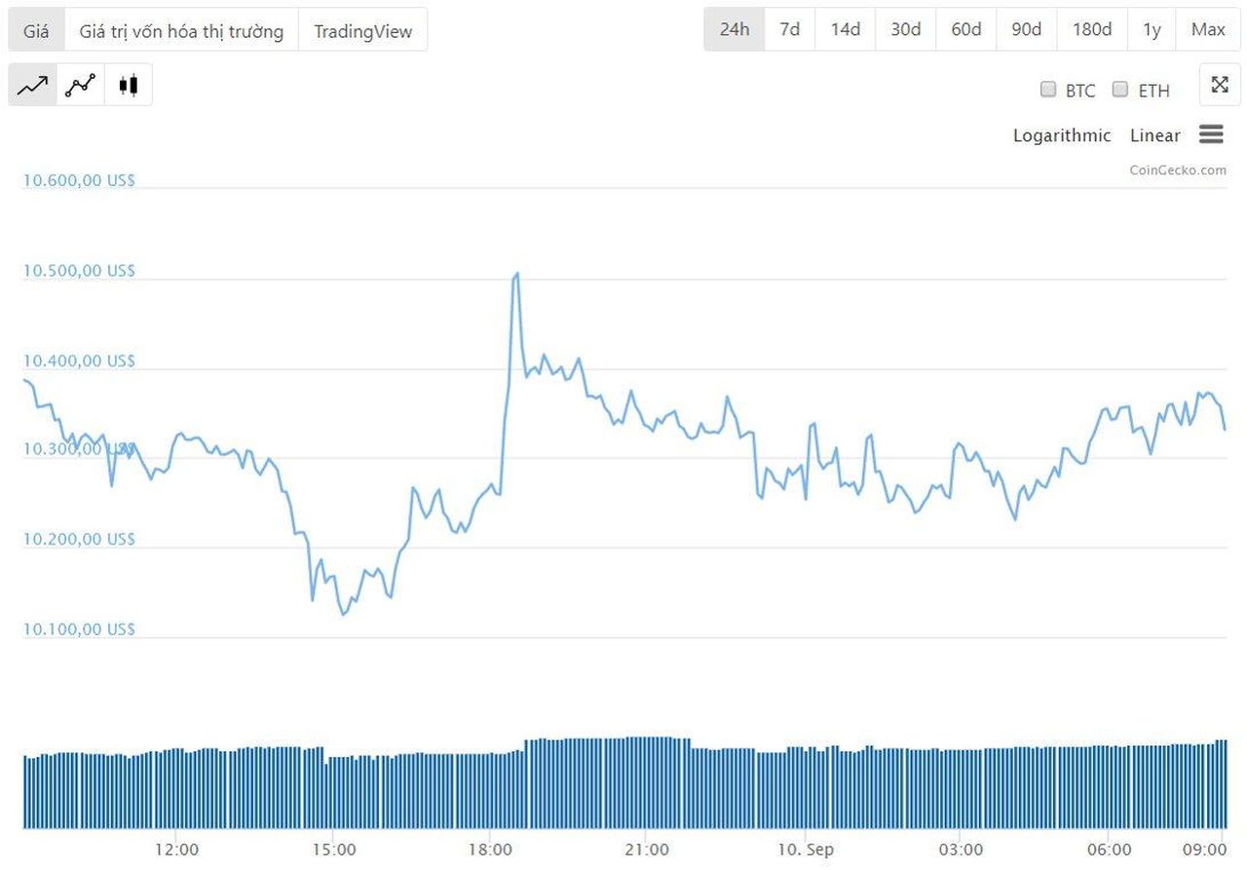This screenshot has width=1247, height=870.
Task: Show the Max time range
Action: [1208, 29]
